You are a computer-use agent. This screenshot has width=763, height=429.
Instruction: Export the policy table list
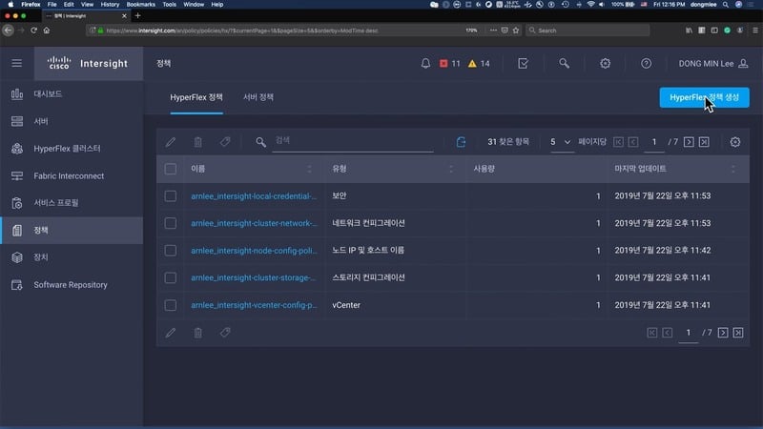click(461, 142)
